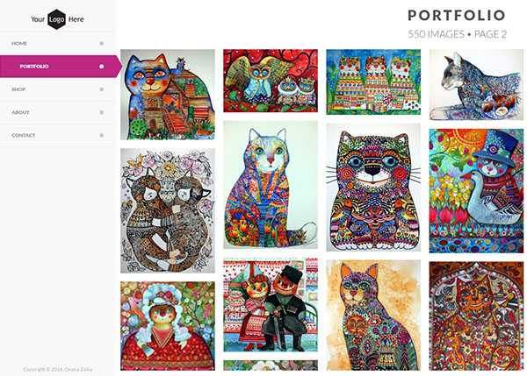Click the dot beside the Home item
This screenshot has width=527, height=376.
point(102,43)
